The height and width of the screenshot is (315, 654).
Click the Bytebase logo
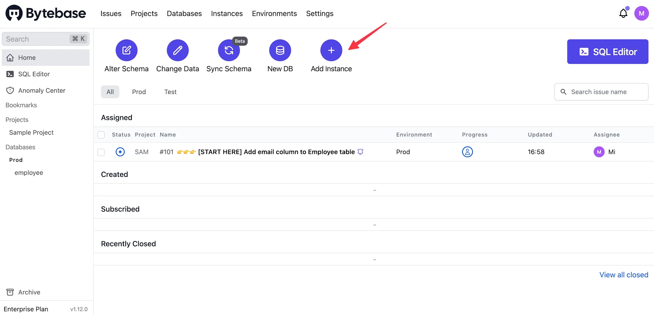(46, 13)
